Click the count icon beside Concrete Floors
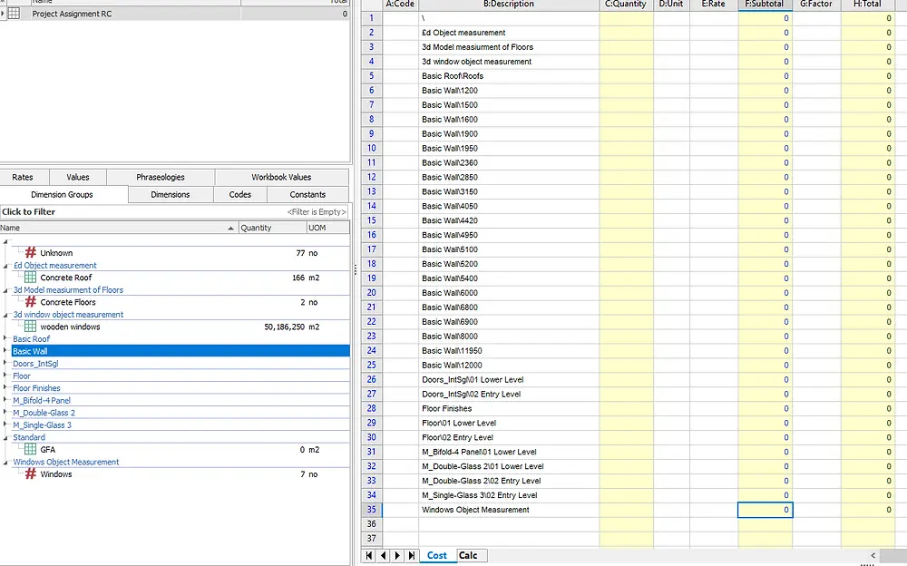The width and height of the screenshot is (907, 566). [x=31, y=302]
